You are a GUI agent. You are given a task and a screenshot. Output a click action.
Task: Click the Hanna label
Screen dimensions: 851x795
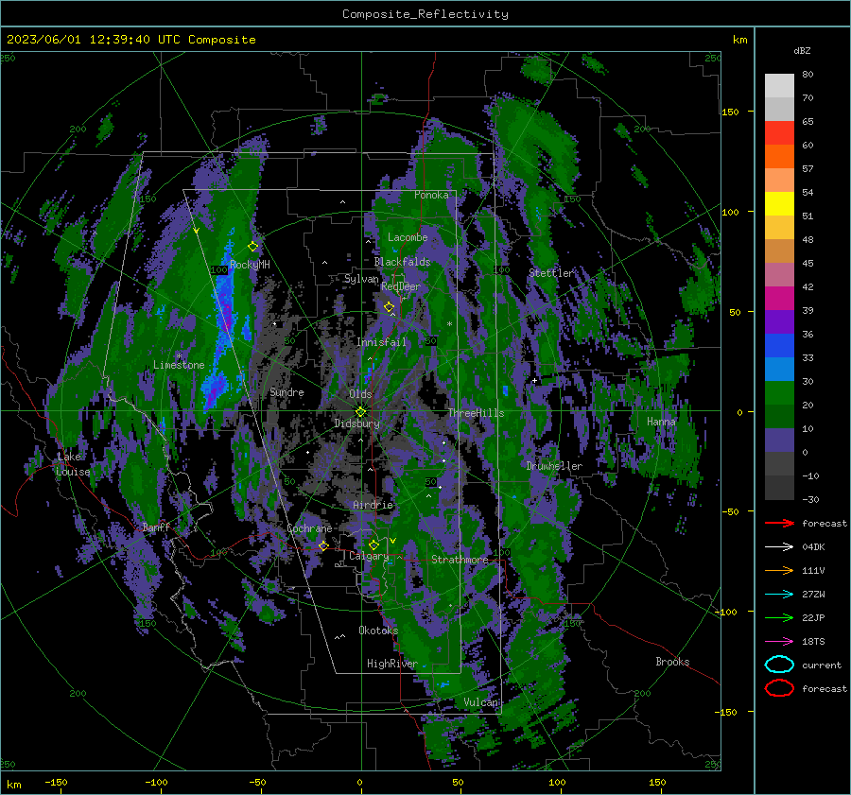(x=661, y=422)
